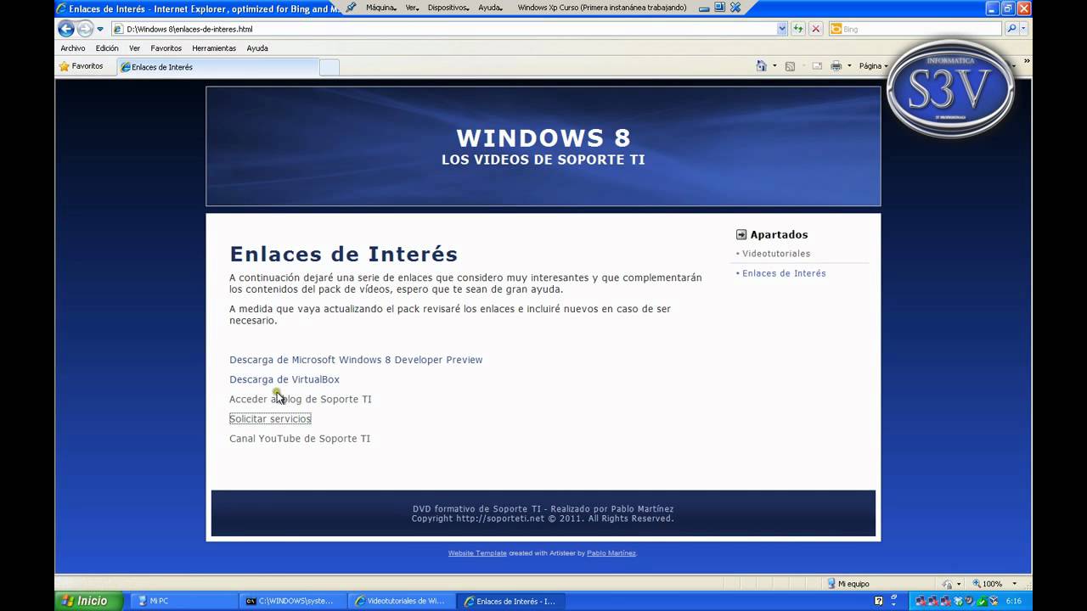Click the Print icon
This screenshot has height=611, width=1087.
pos(836,66)
